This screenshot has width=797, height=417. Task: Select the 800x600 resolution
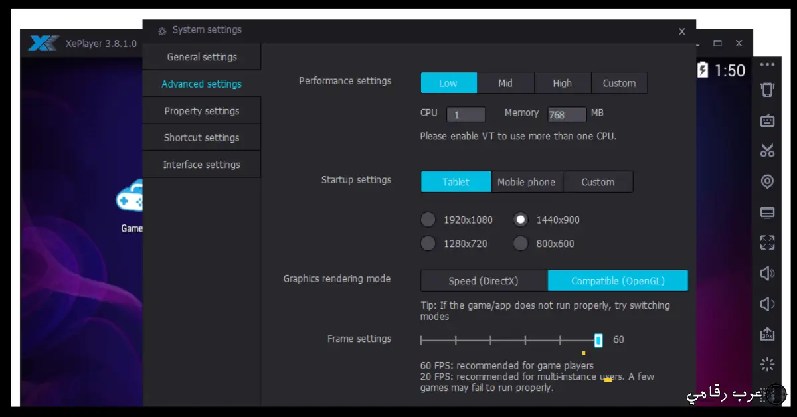coord(521,244)
